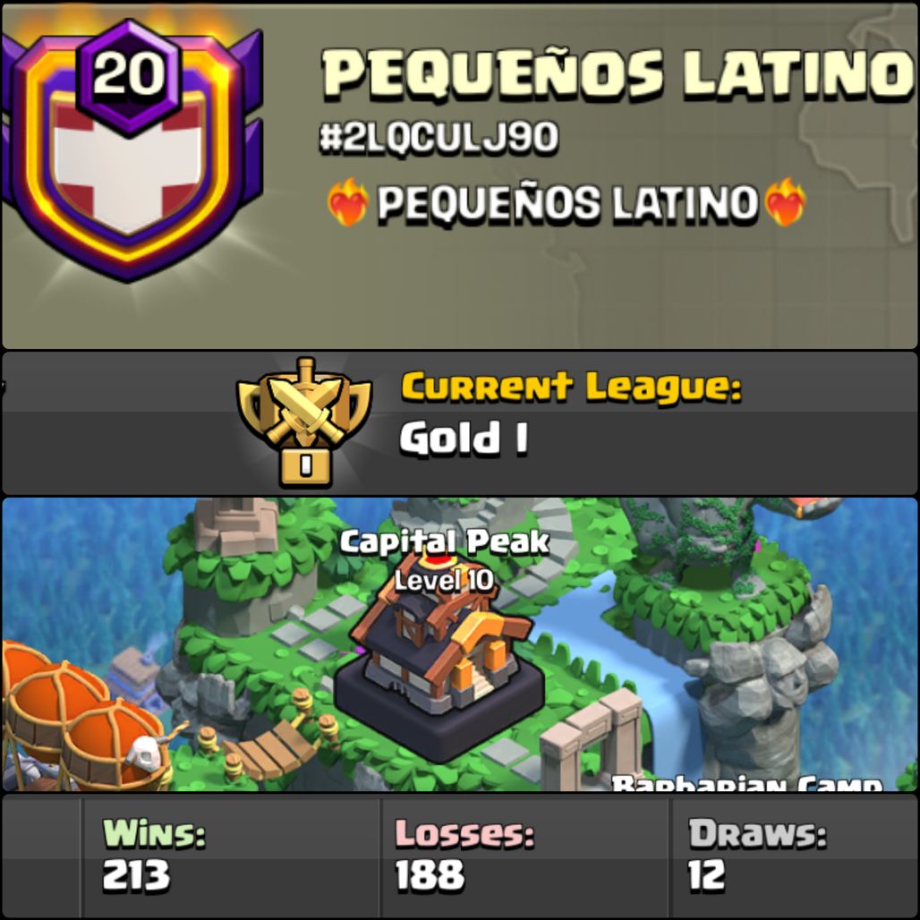The height and width of the screenshot is (920, 920).
Task: Open the Barbarian Camp district label
Action: coord(747,783)
